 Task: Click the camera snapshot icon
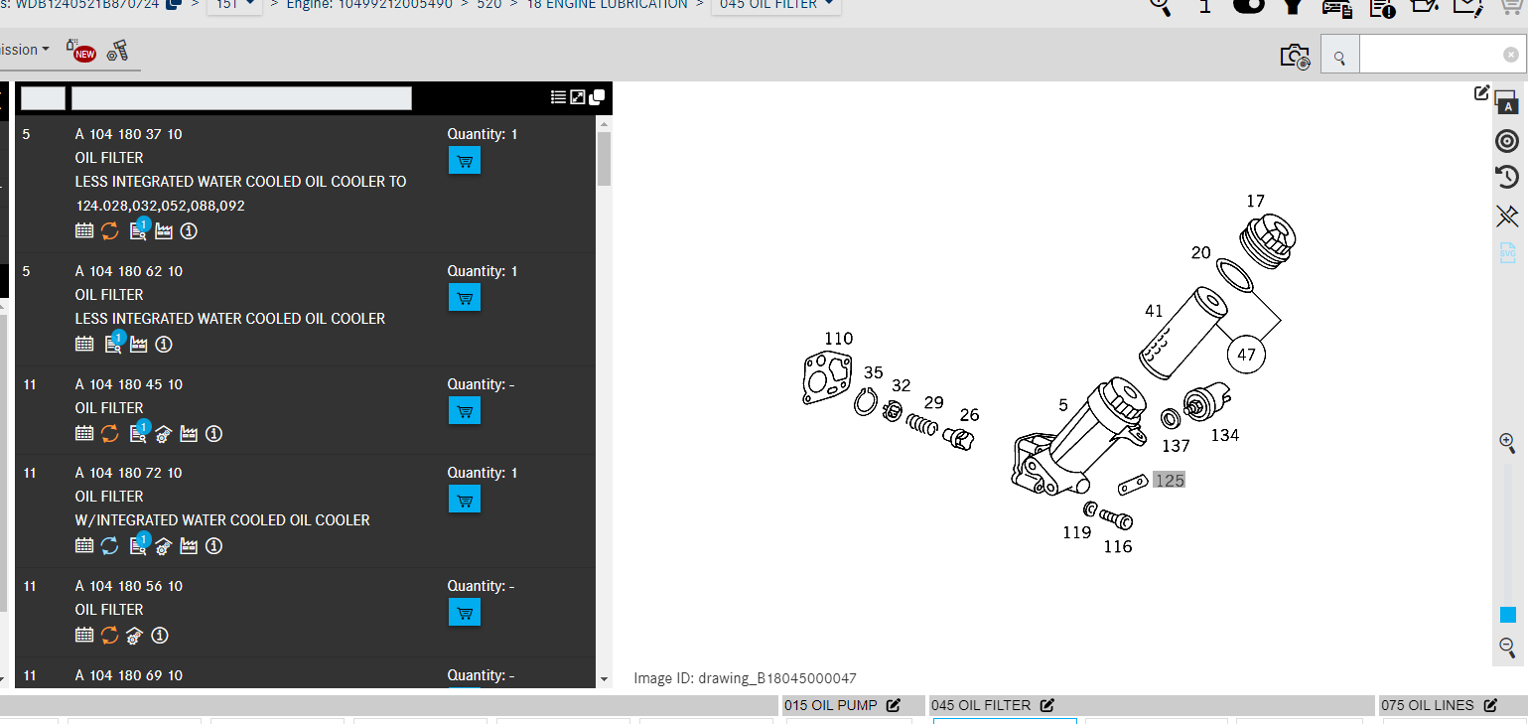tap(1295, 57)
